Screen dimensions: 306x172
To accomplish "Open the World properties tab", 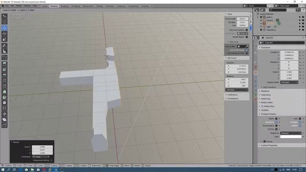I will click(255, 67).
